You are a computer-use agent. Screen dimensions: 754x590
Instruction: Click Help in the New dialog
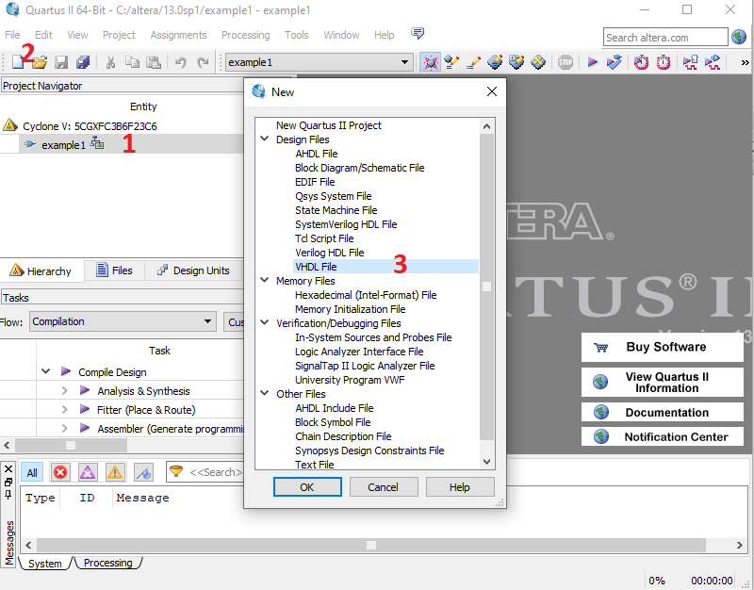point(460,487)
